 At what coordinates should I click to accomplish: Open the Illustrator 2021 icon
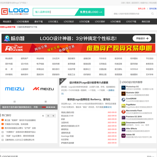pyautogui.click(x=123, y=94)
